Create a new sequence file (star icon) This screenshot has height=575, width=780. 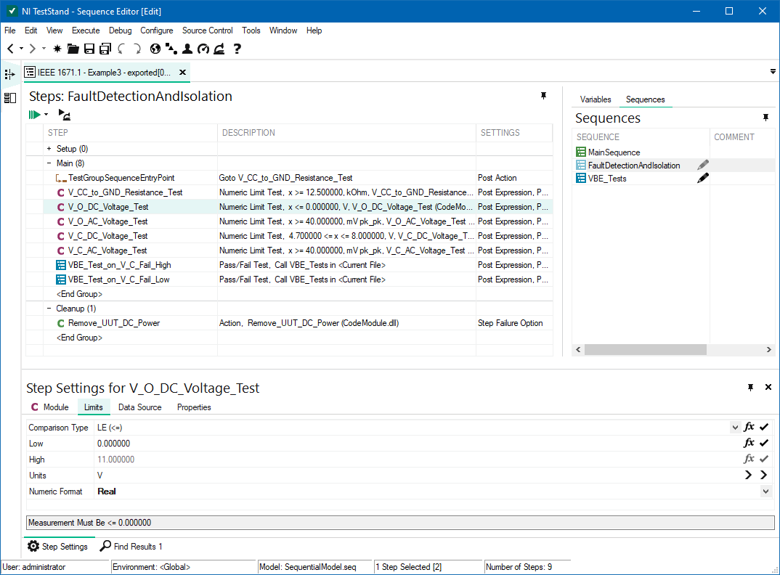click(x=57, y=49)
